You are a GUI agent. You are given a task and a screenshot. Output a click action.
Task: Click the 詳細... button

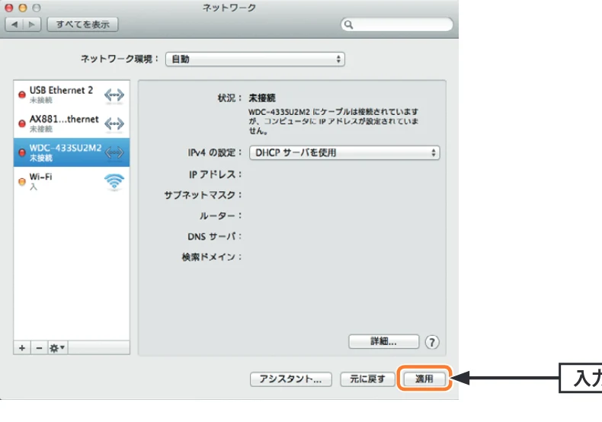click(x=383, y=341)
